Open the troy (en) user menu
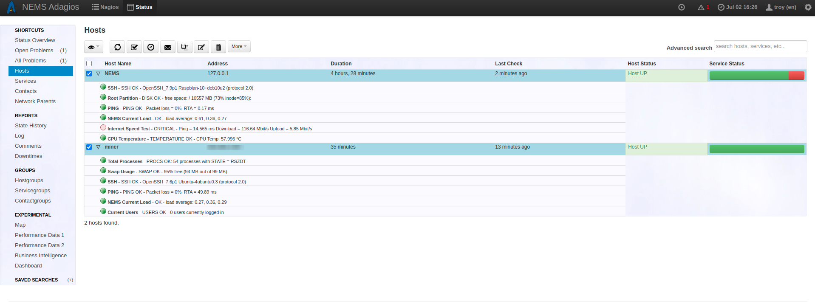Screen dimensions: 815x304 tap(781, 7)
